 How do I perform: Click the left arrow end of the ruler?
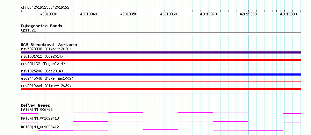point(22,11)
